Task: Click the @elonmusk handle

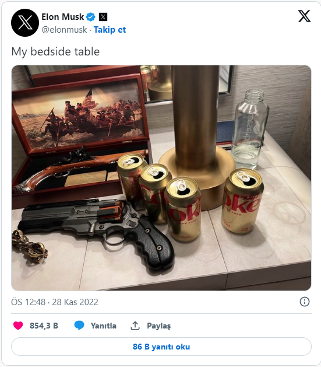Action: pyautogui.click(x=64, y=30)
